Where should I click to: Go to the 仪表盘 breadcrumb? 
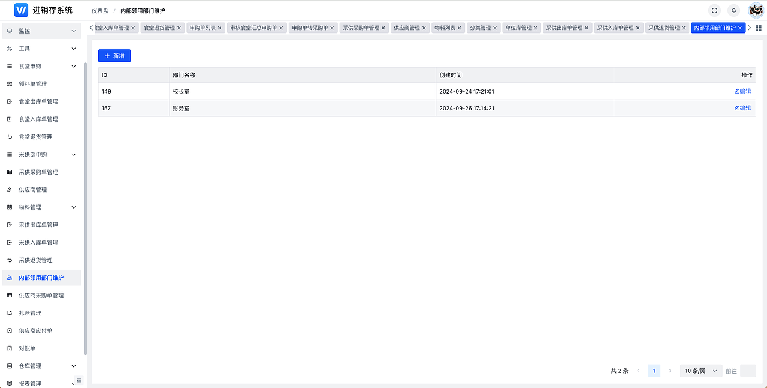[x=100, y=11]
